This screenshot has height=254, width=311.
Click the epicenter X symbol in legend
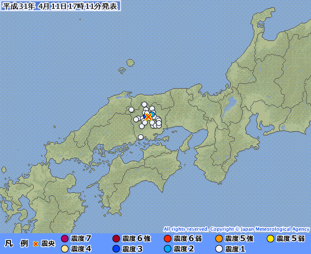pyautogui.click(x=35, y=244)
